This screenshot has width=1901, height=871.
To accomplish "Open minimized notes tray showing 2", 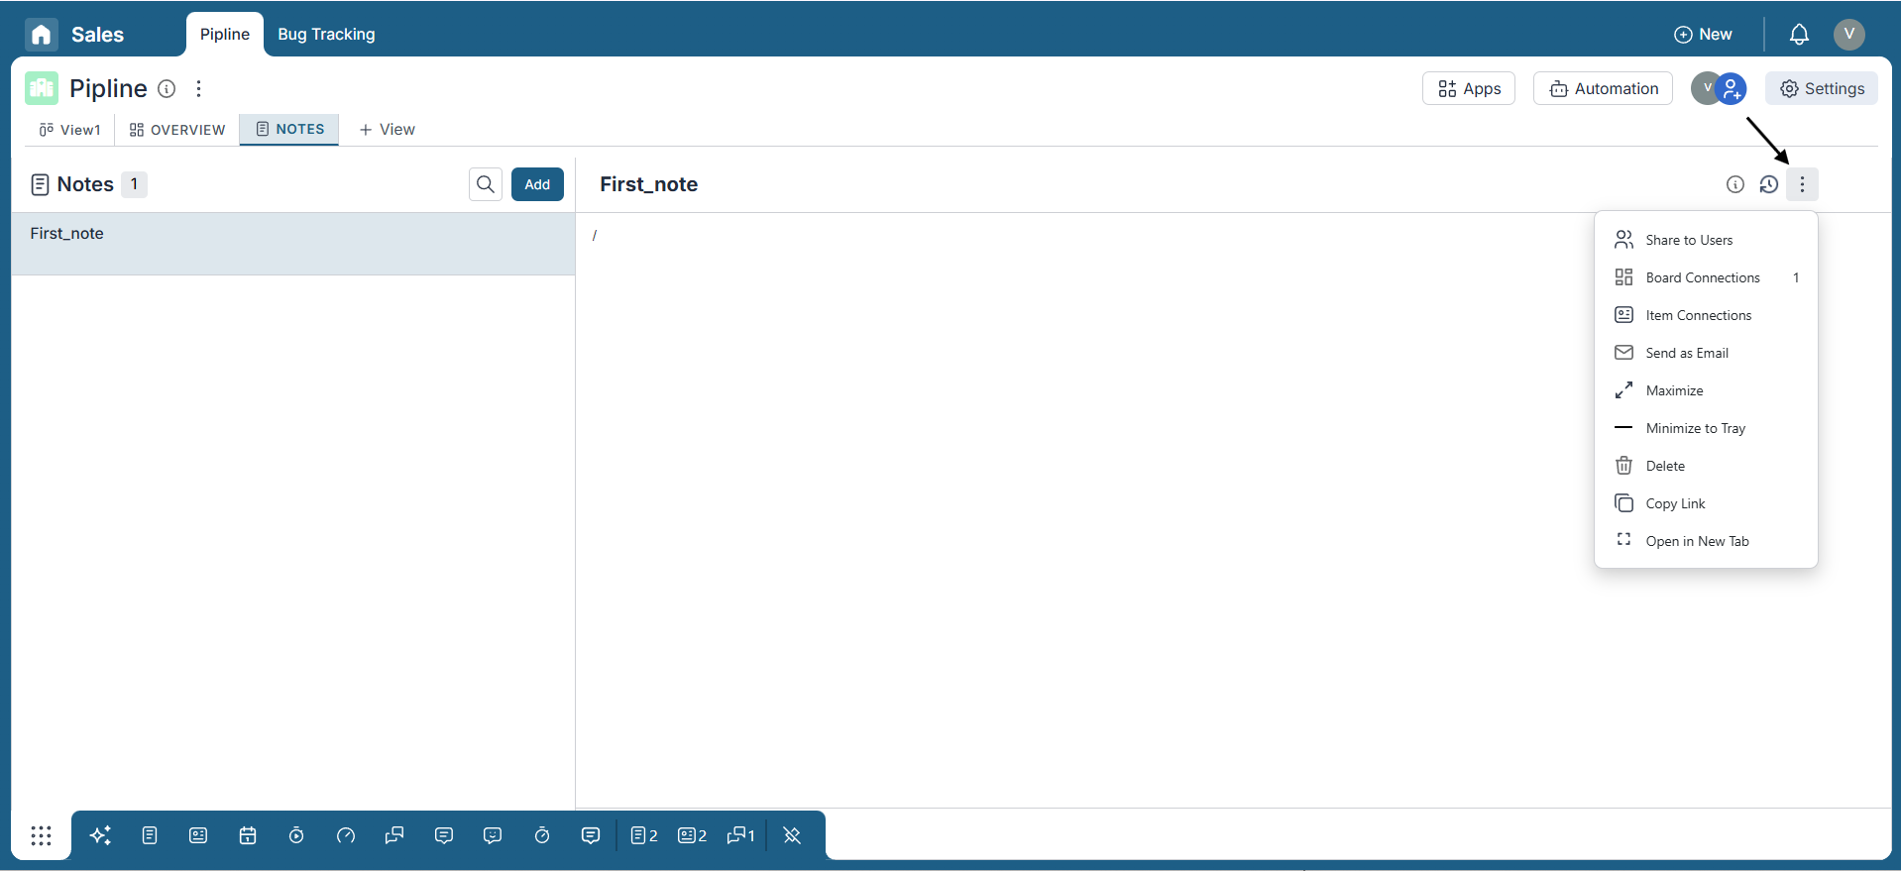I will [x=644, y=835].
